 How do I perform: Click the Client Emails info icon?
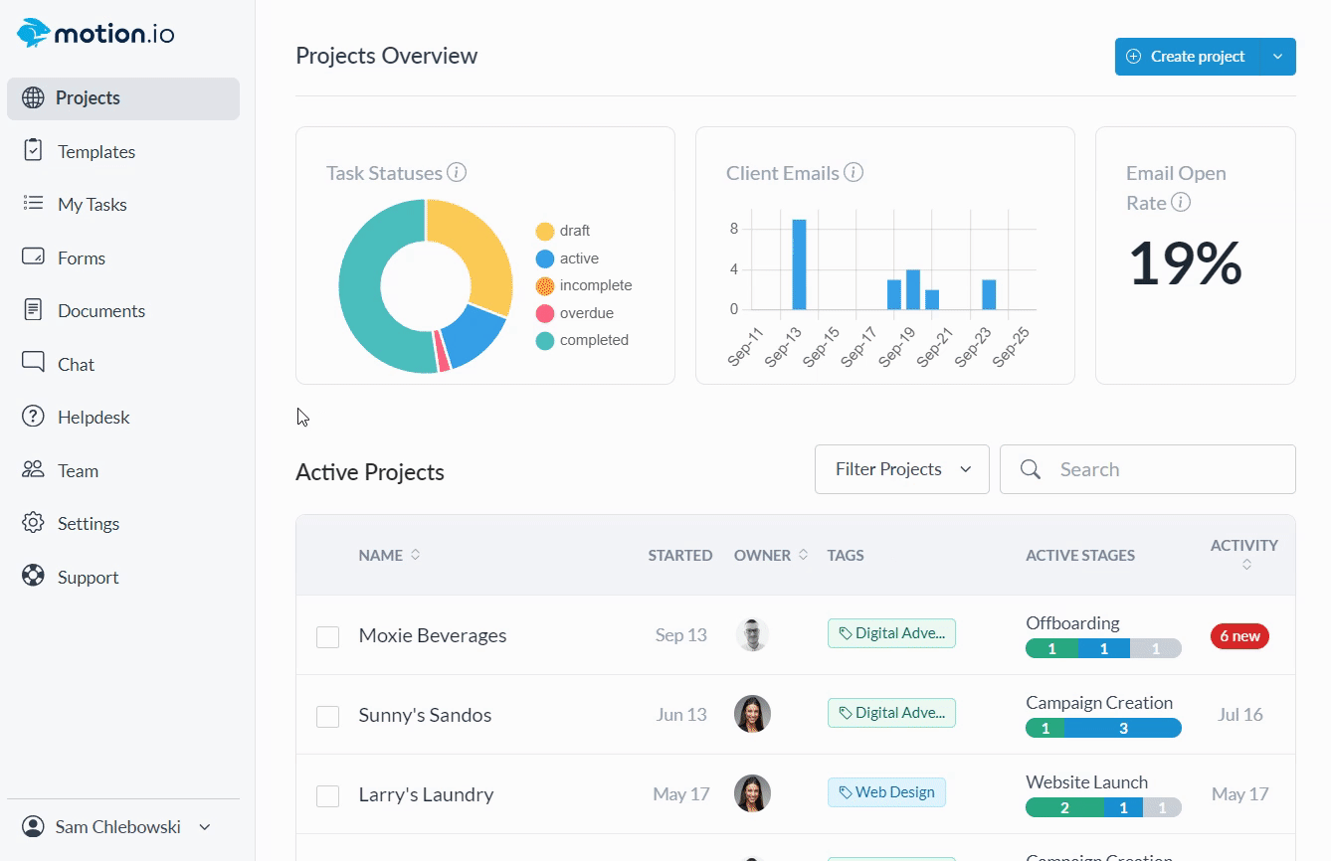[x=854, y=173]
